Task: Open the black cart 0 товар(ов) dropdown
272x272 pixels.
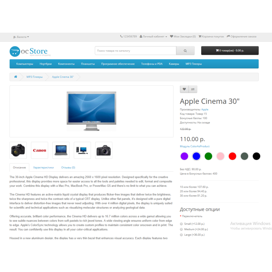Action: 230,50
